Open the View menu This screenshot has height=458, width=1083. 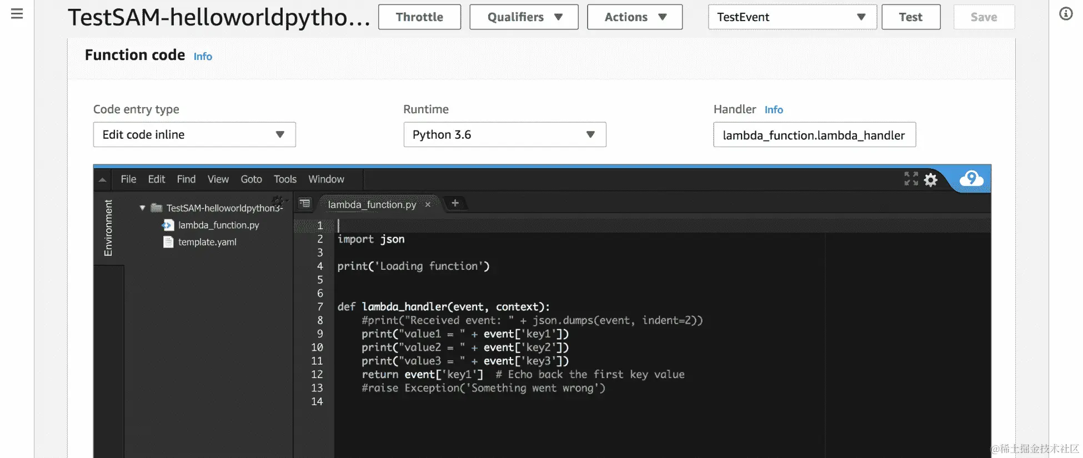(x=218, y=179)
